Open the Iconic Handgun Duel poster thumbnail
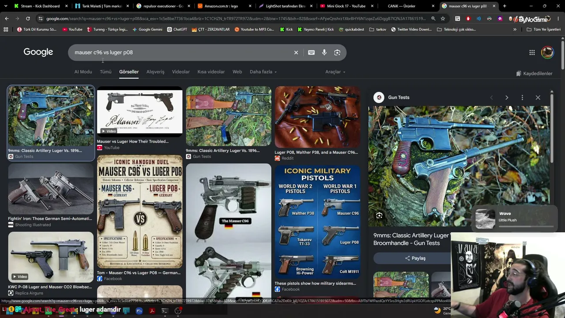Viewport: 565px width, 318px height. coord(139,212)
